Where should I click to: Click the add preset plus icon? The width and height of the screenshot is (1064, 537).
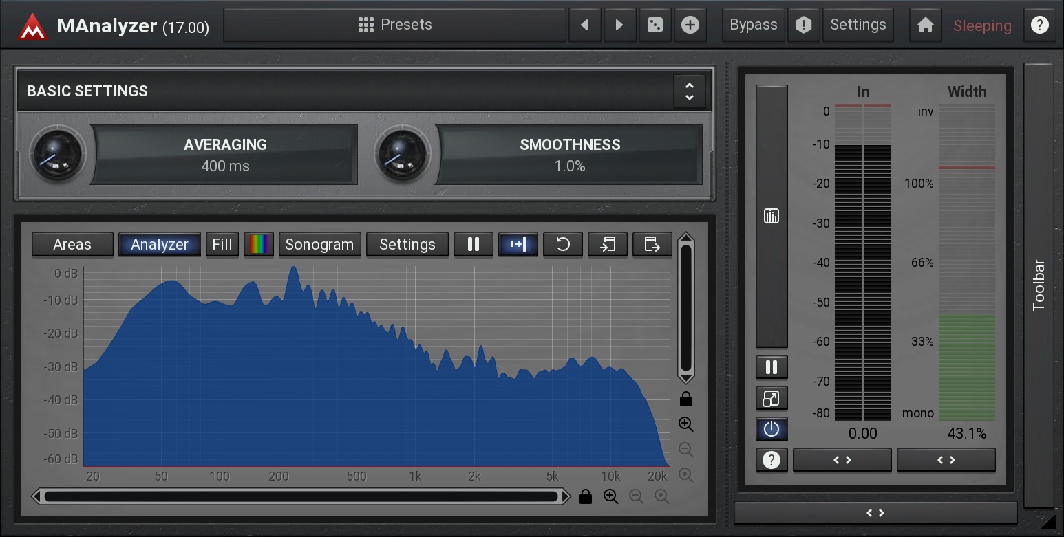690,25
